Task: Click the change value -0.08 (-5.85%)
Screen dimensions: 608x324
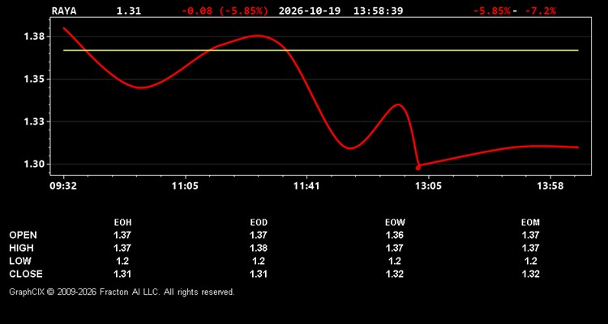Action: pos(225,11)
